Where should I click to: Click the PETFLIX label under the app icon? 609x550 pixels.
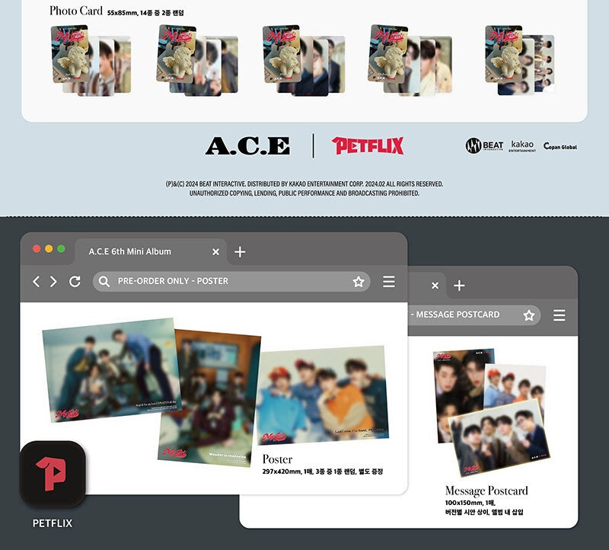click(x=53, y=523)
